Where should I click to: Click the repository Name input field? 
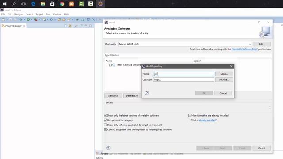[184, 74]
